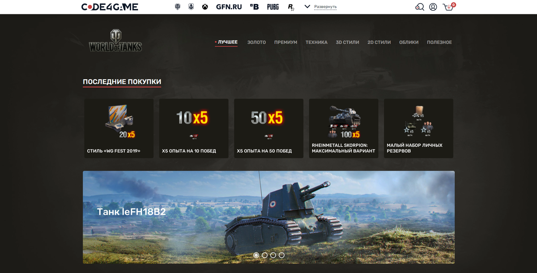Image resolution: width=537 pixels, height=273 pixels.
Task: Open the CODE4GAME home logo
Action: click(110, 7)
